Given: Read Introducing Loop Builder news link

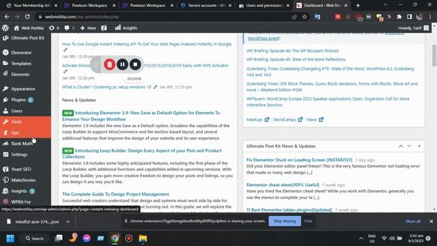Looking at the screenshot, I should [x=141, y=153].
